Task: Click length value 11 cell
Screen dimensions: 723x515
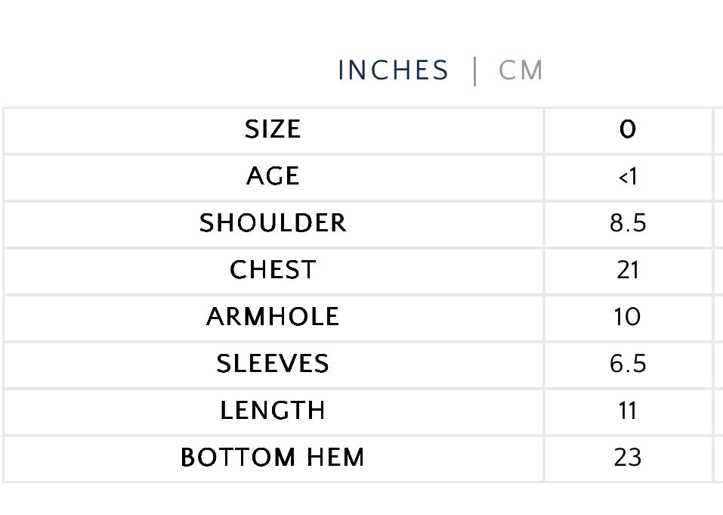Action: coord(628,411)
